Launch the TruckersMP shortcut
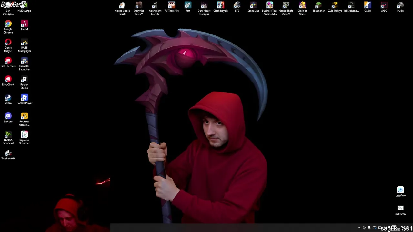Viewport: 413px width, 232px height. 8,155
